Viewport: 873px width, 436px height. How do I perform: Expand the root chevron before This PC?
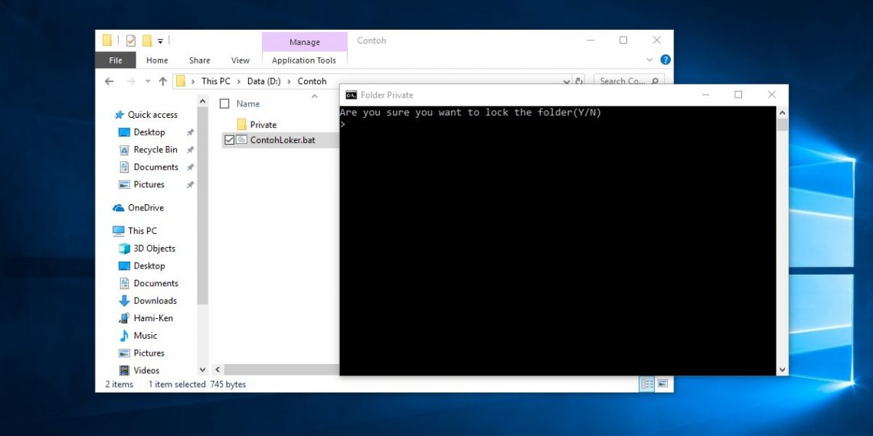pyautogui.click(x=193, y=81)
